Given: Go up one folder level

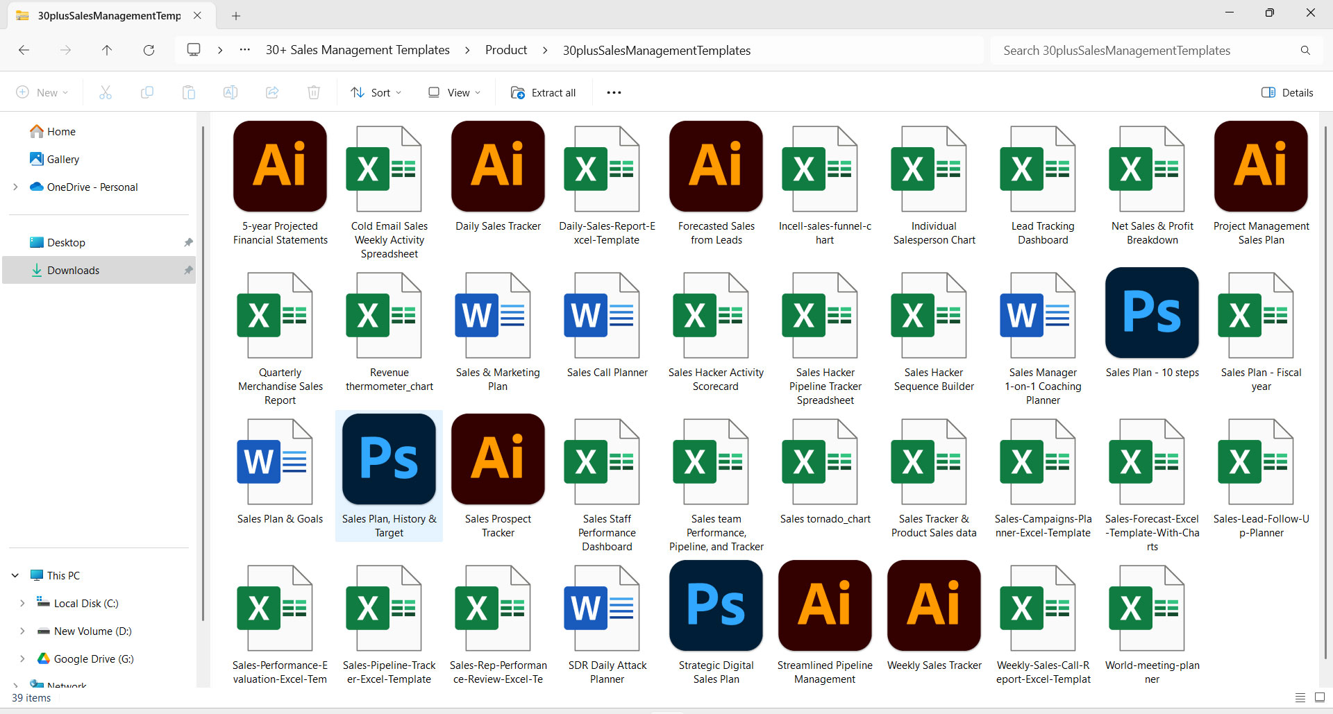Looking at the screenshot, I should pyautogui.click(x=107, y=50).
